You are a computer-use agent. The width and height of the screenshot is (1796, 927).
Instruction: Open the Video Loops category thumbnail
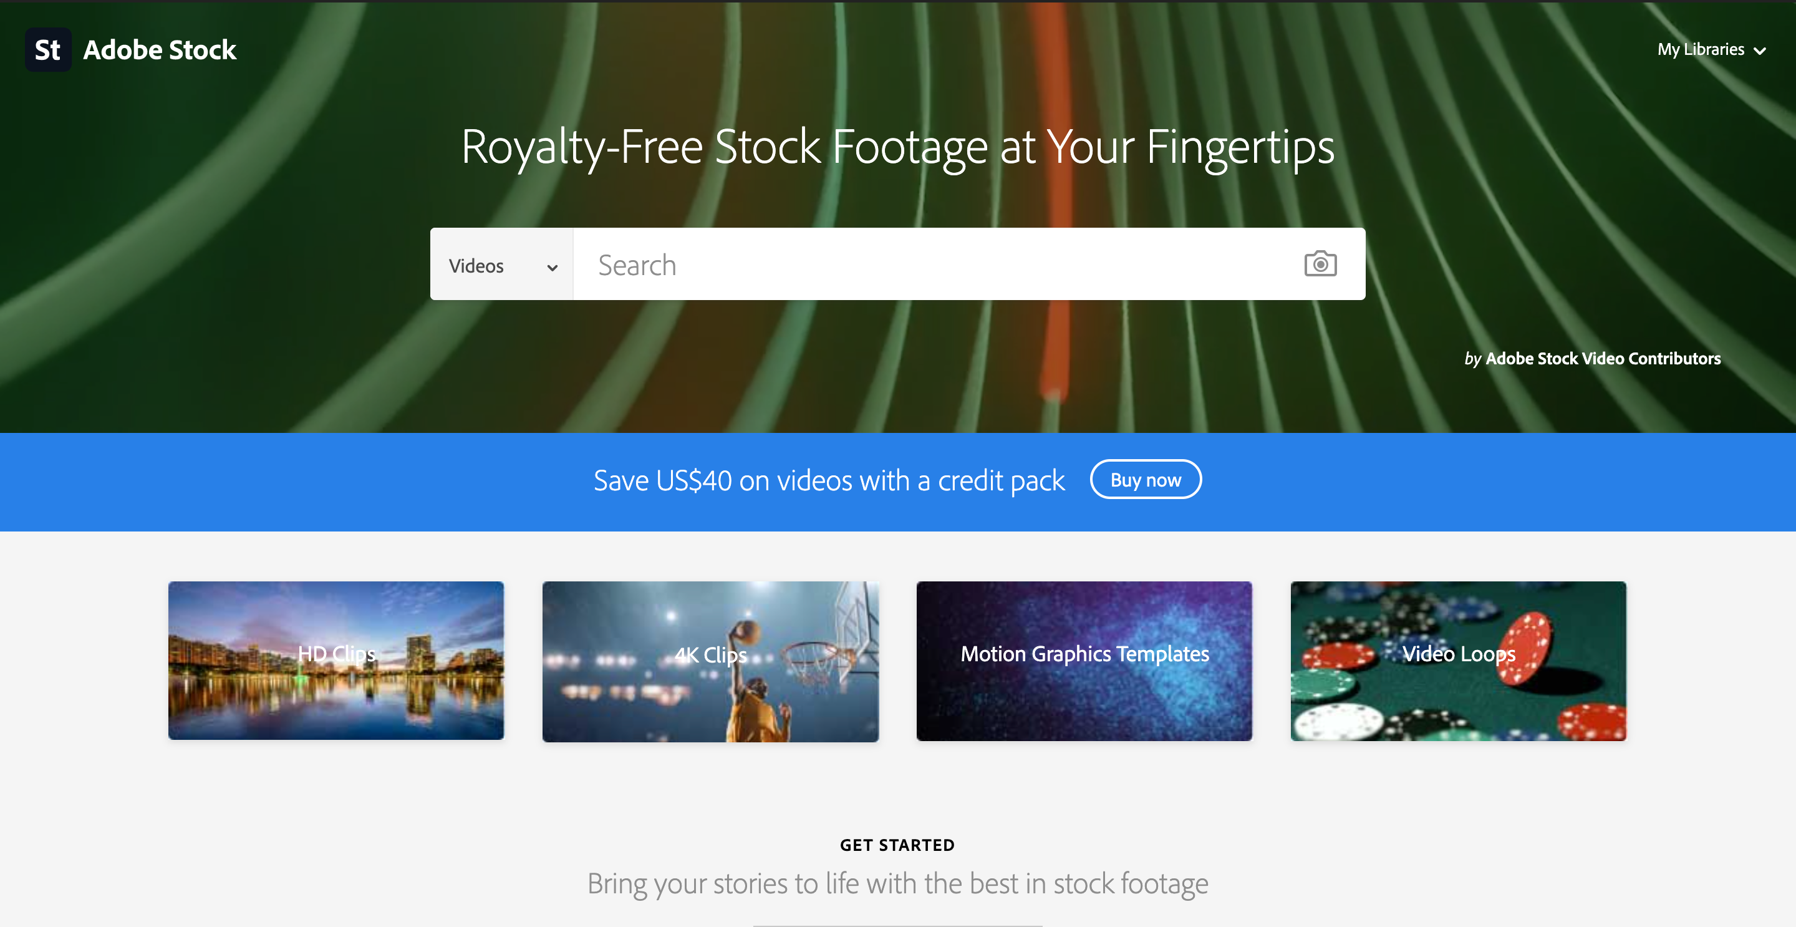click(x=1459, y=661)
